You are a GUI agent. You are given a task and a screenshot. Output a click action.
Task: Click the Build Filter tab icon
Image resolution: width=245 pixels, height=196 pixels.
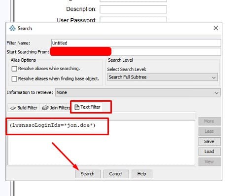(13, 108)
